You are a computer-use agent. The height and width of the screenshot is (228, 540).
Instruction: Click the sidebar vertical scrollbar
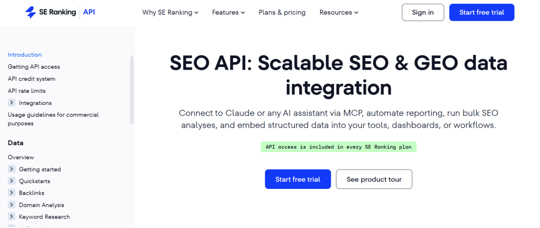131,90
